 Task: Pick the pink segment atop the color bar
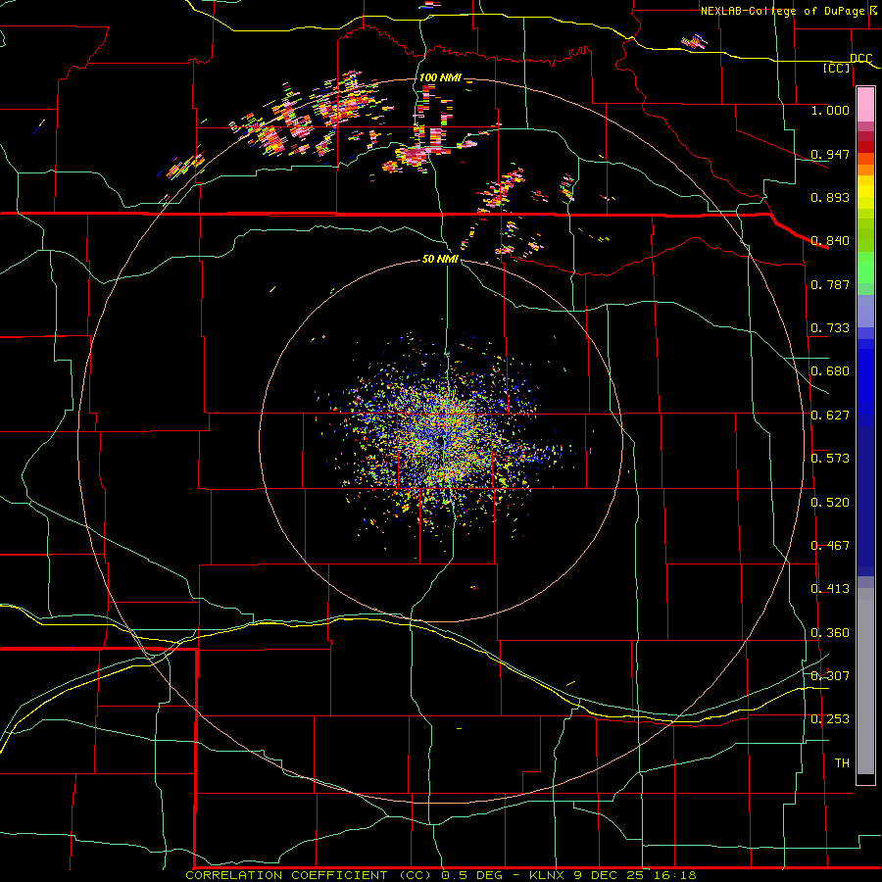(865, 105)
